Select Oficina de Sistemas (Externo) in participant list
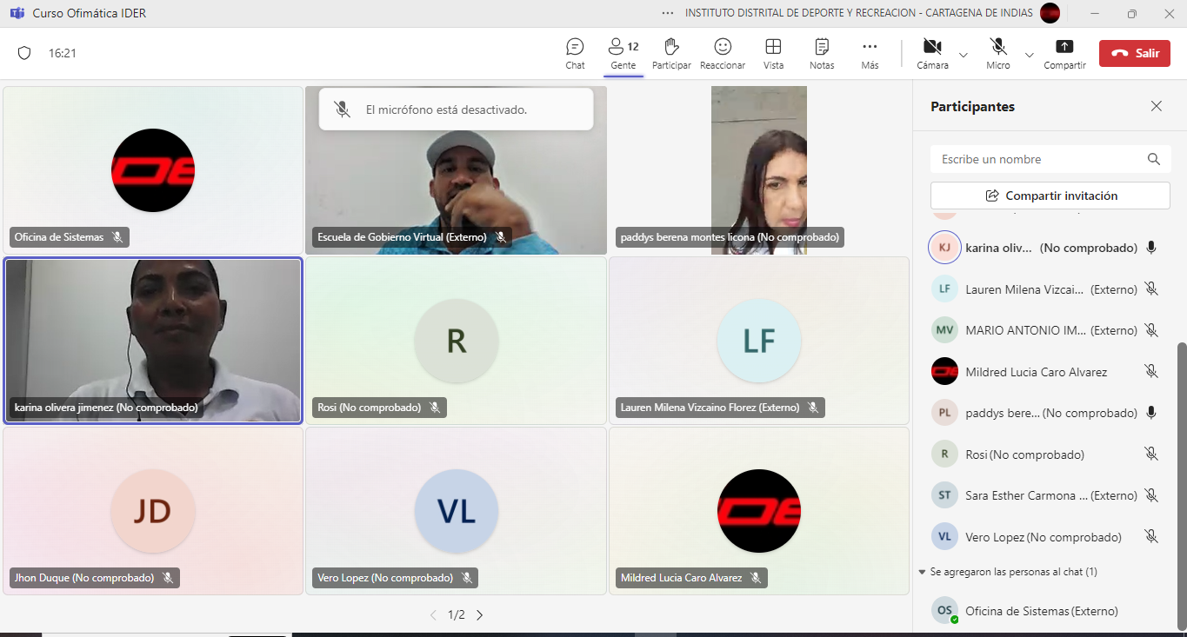 (1044, 611)
